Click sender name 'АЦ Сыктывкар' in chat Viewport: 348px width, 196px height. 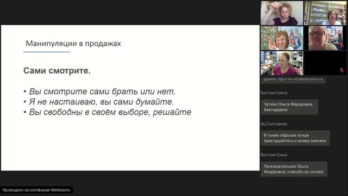click(x=274, y=124)
